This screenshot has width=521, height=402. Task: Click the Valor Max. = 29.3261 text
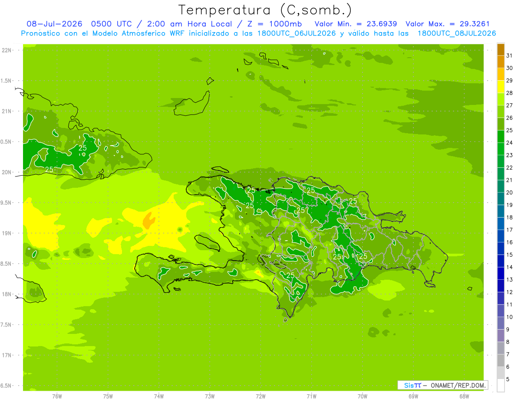(x=448, y=24)
